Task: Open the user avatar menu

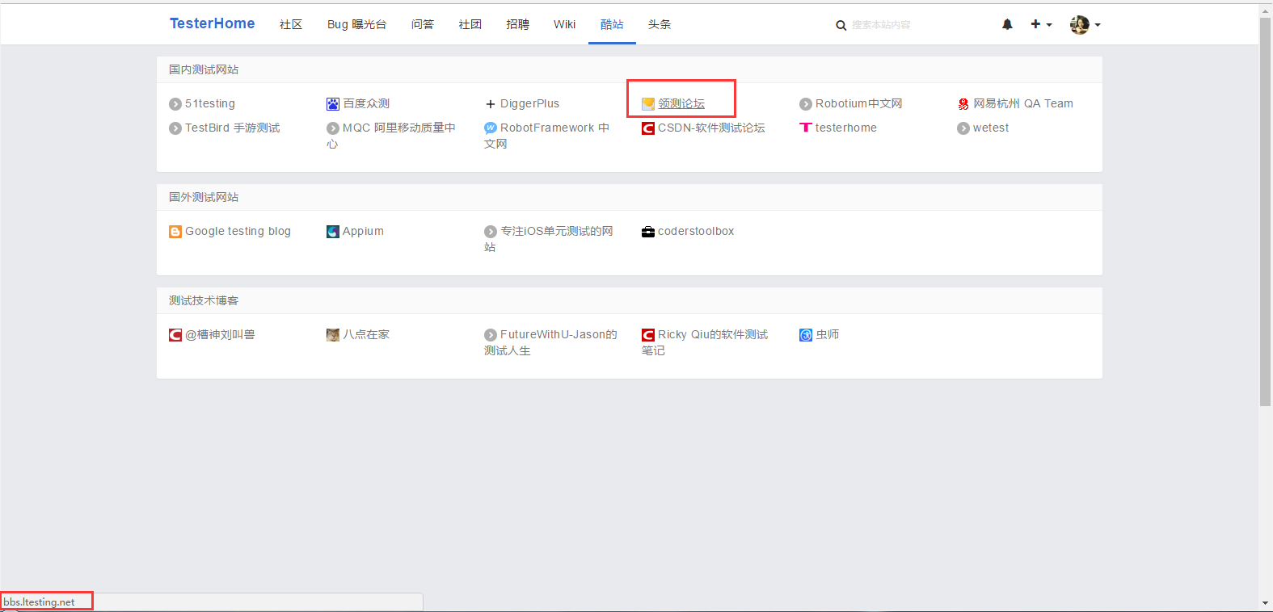Action: pos(1085,24)
